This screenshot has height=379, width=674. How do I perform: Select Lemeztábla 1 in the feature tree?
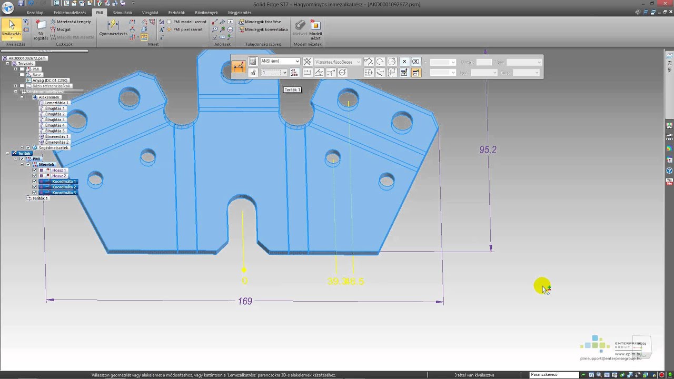click(55, 103)
